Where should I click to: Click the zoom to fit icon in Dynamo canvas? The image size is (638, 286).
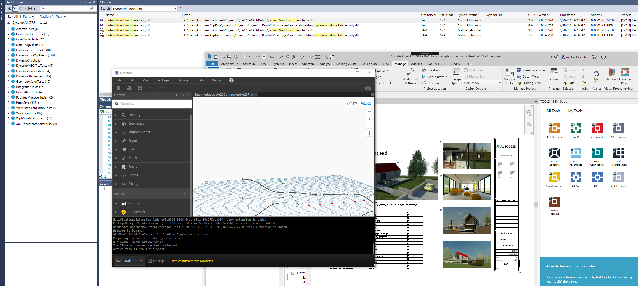click(369, 113)
